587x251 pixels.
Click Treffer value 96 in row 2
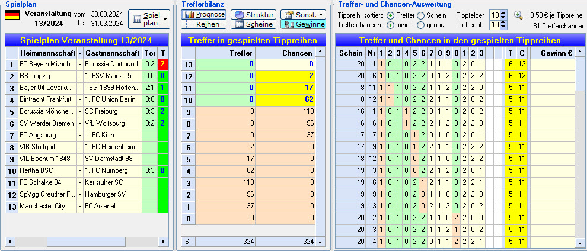click(x=226, y=194)
